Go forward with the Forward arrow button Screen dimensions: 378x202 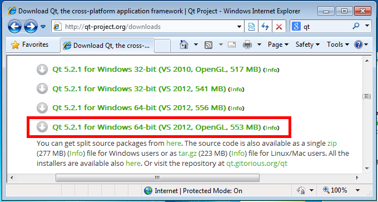pyautogui.click(x=31, y=27)
